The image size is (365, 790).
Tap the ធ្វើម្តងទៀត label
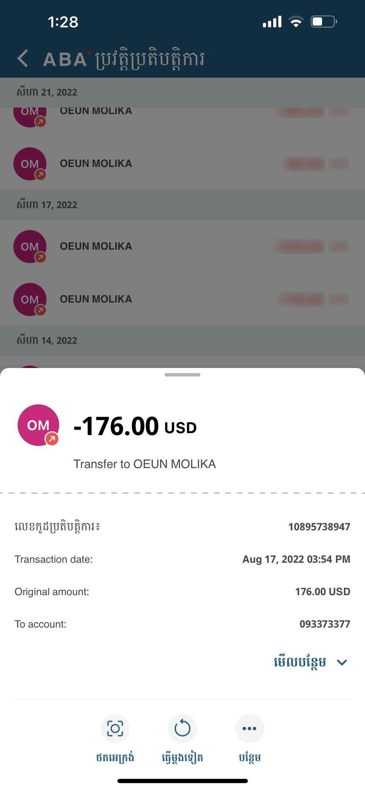click(182, 758)
